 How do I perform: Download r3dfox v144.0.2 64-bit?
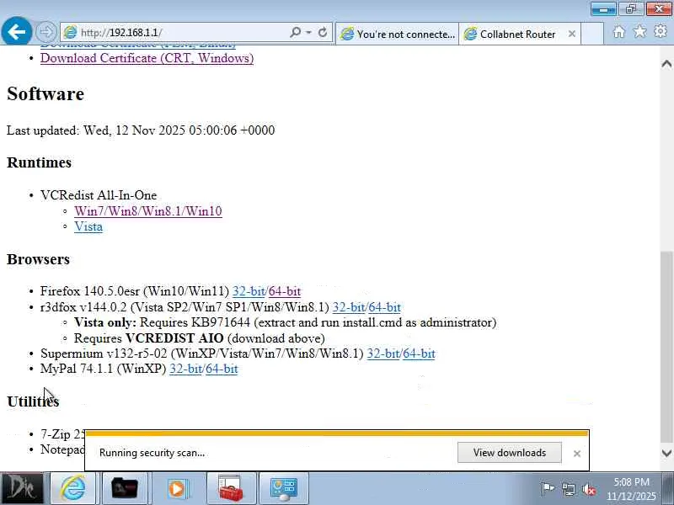tap(385, 307)
